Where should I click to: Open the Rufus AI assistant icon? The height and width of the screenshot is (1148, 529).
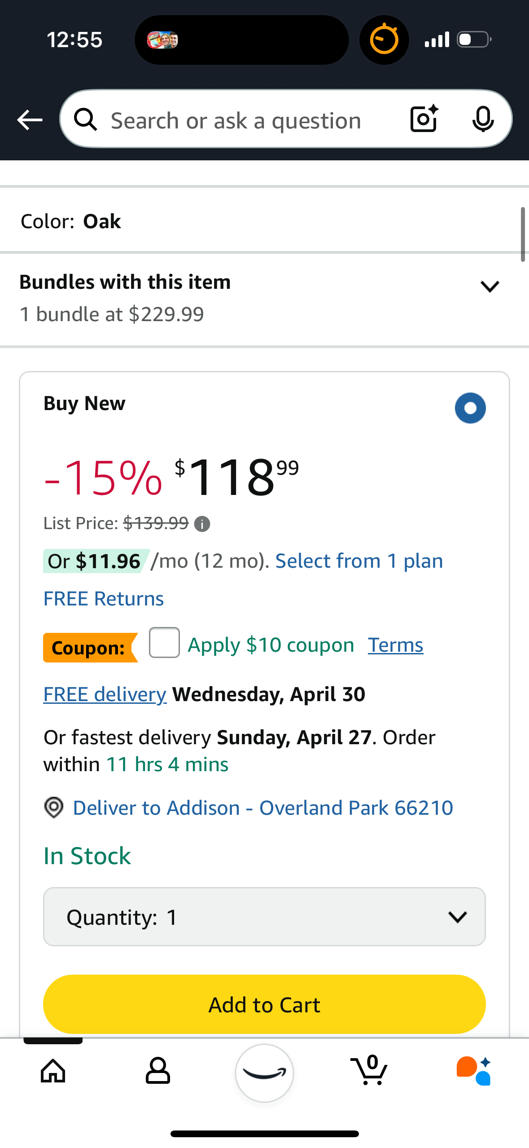(x=474, y=1071)
